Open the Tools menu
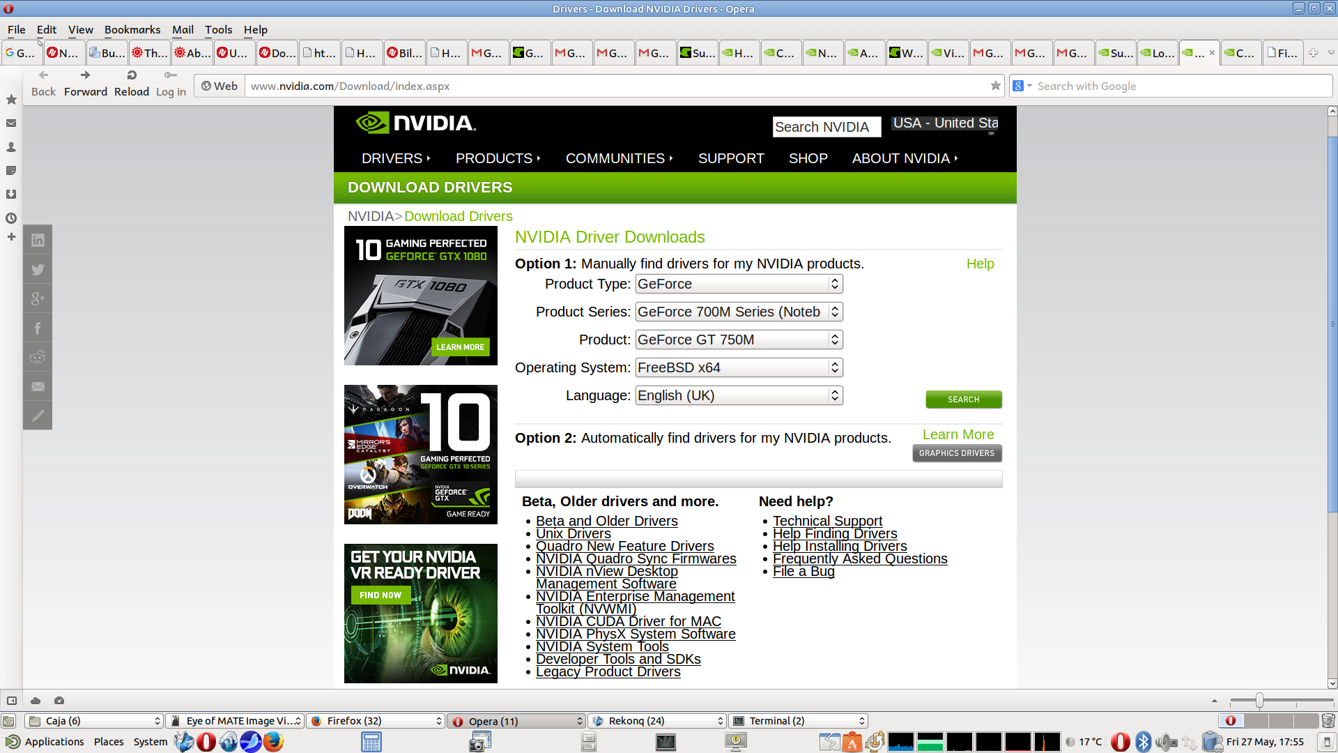Screen dimensions: 1338x753 point(218,29)
